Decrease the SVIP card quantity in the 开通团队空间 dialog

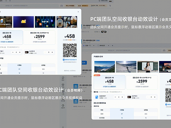tap(148, 97)
